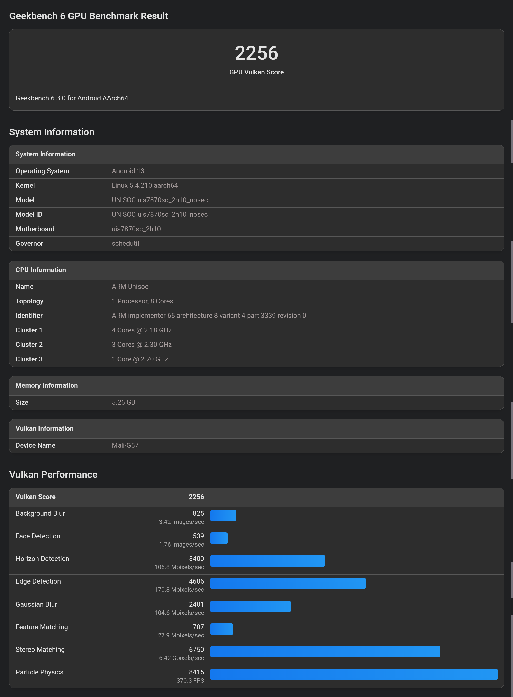The width and height of the screenshot is (513, 697).
Task: Click the Horizon Detection score bar
Action: tap(267, 561)
